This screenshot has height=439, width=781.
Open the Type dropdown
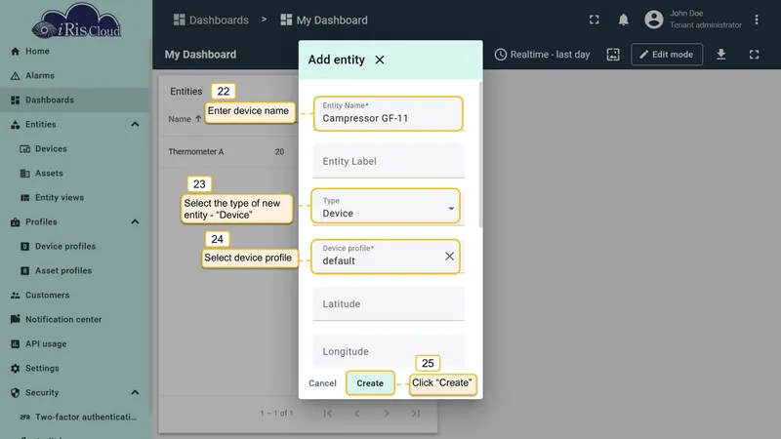389,208
